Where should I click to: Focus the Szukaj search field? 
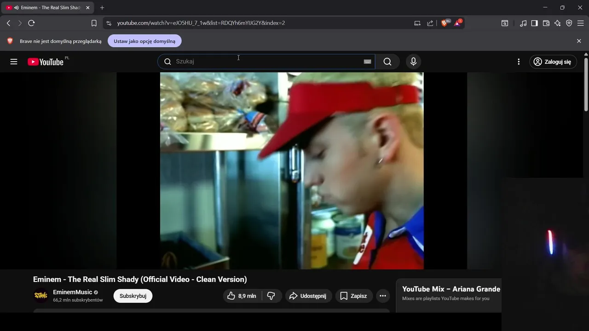[267, 62]
